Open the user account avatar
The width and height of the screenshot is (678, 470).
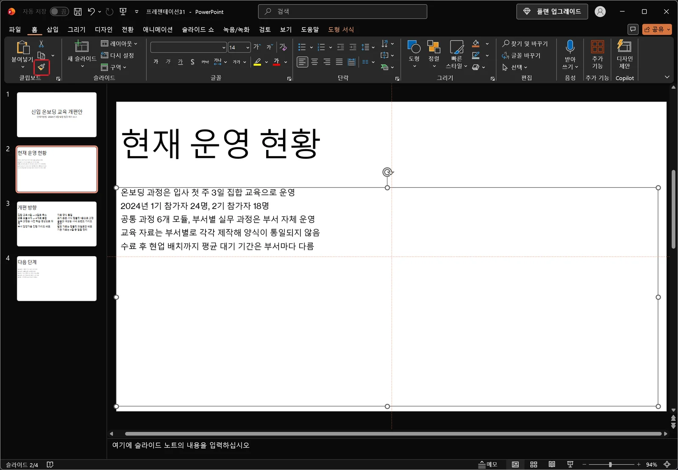click(x=600, y=12)
